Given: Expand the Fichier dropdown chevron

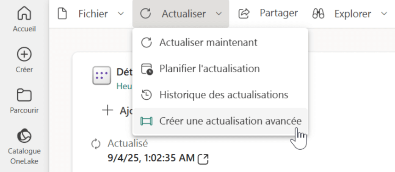Looking at the screenshot, I should [x=121, y=13].
